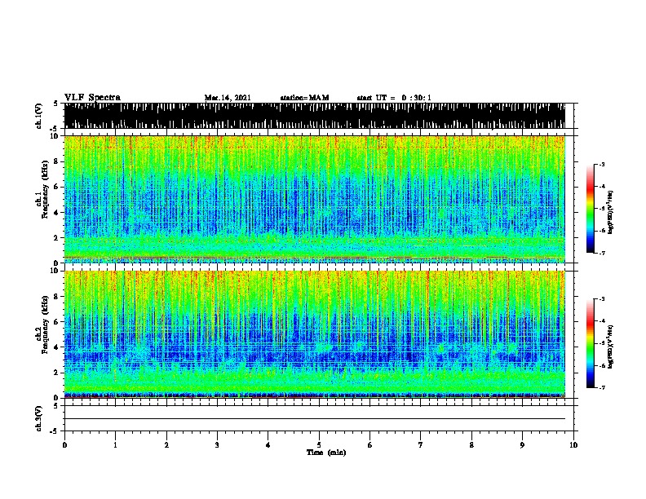Screen dimensions: 646x499
Task: Click the "-7" label below the ch.2 colorbar
Action: tap(601, 388)
